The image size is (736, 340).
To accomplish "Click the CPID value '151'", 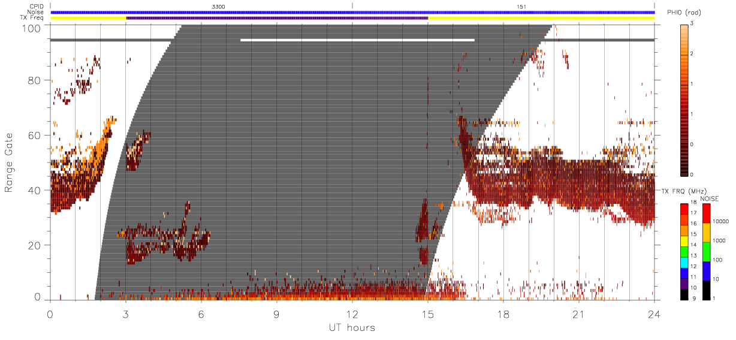I will point(521,5).
